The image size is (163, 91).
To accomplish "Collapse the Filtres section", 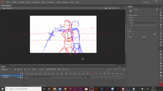I will pyautogui.click(x=128, y=31).
